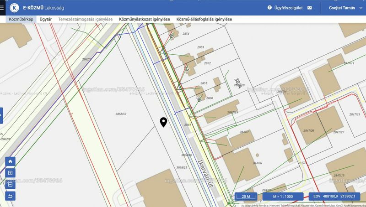Click parcel label 2862/2
This screenshot has width=366, height=207.
[x=86, y=59]
